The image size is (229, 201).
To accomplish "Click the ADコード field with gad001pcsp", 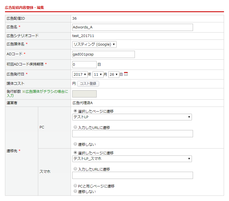I will (103, 54).
